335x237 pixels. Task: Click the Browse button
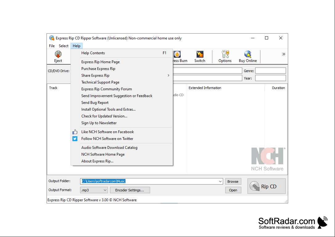tap(233, 182)
